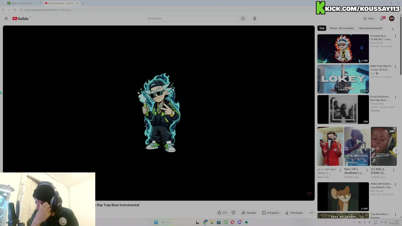Open the site information icon in address bar

click(21, 10)
